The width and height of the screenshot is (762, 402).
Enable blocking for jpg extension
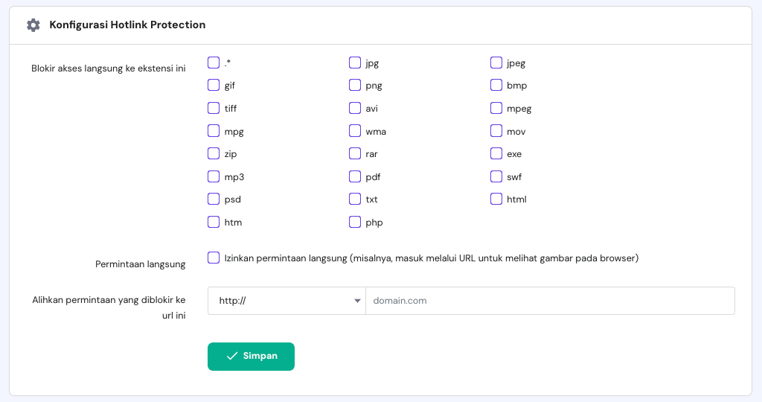pyautogui.click(x=355, y=63)
